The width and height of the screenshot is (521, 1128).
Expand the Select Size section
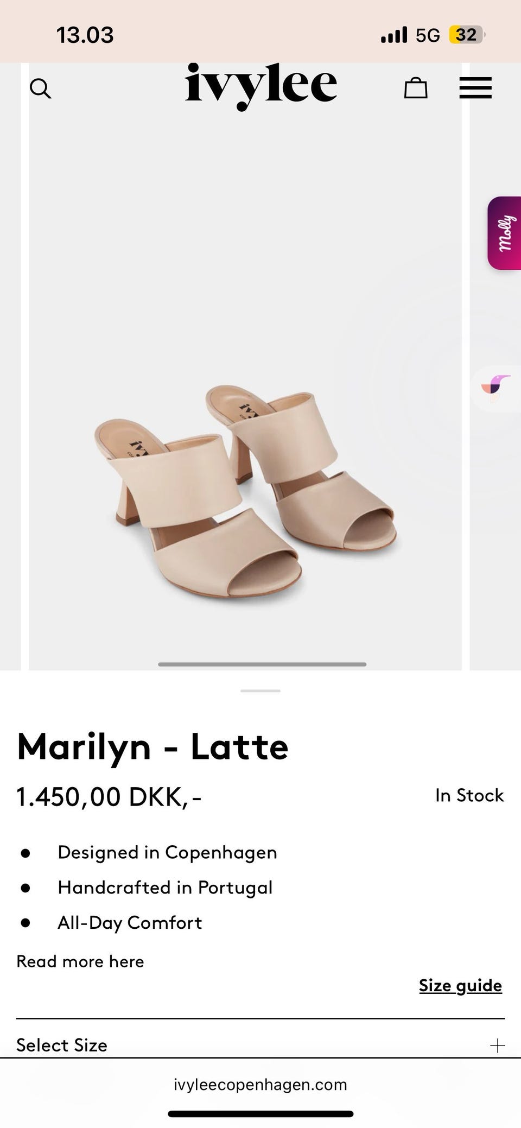tap(260, 1045)
